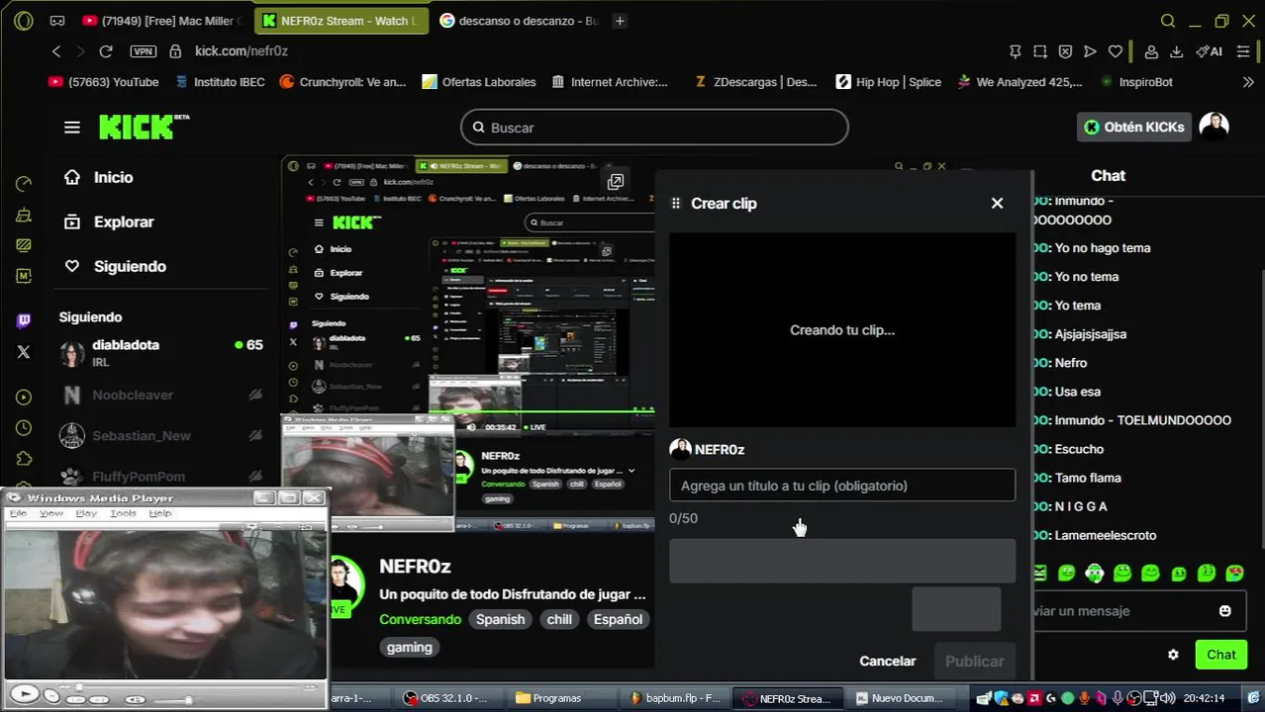This screenshot has width=1265, height=712.
Task: Open Play menu in Windows Media Player
Action: [x=87, y=513]
